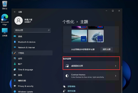
Task: Click the Bluetooth icon in sidebar
Action: pyautogui.click(x=15, y=42)
